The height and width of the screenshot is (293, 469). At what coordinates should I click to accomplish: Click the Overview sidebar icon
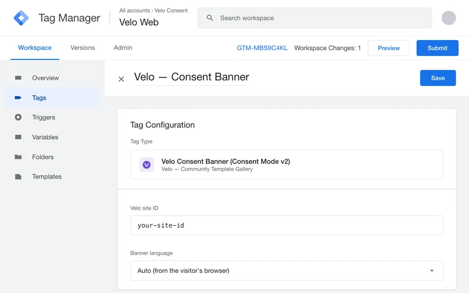pos(18,78)
